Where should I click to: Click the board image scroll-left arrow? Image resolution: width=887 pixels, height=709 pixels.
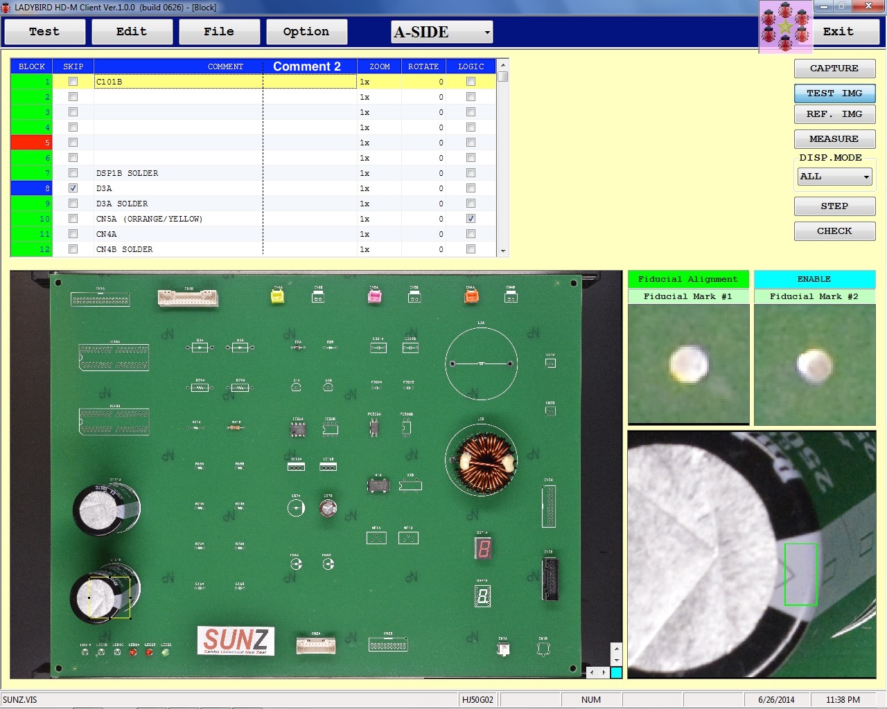(x=591, y=672)
